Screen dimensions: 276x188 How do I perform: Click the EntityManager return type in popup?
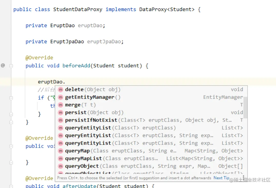coord(223,97)
